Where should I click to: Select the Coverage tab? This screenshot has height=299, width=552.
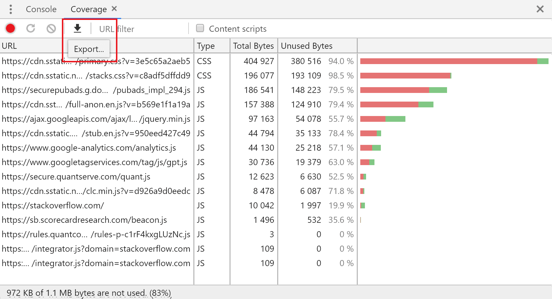click(x=88, y=9)
